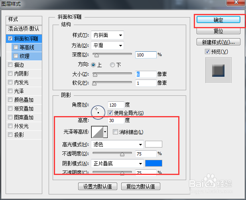Click the blue shadow color swatch

[x=154, y=163]
